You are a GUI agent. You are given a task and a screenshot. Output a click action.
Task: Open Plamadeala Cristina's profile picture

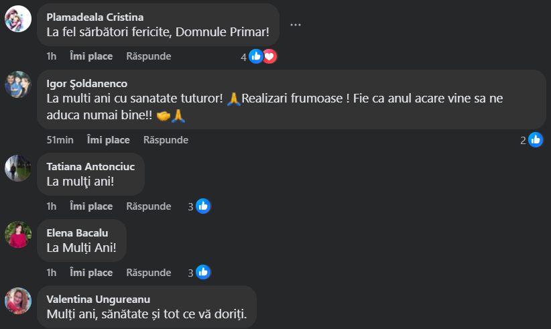coord(18,19)
